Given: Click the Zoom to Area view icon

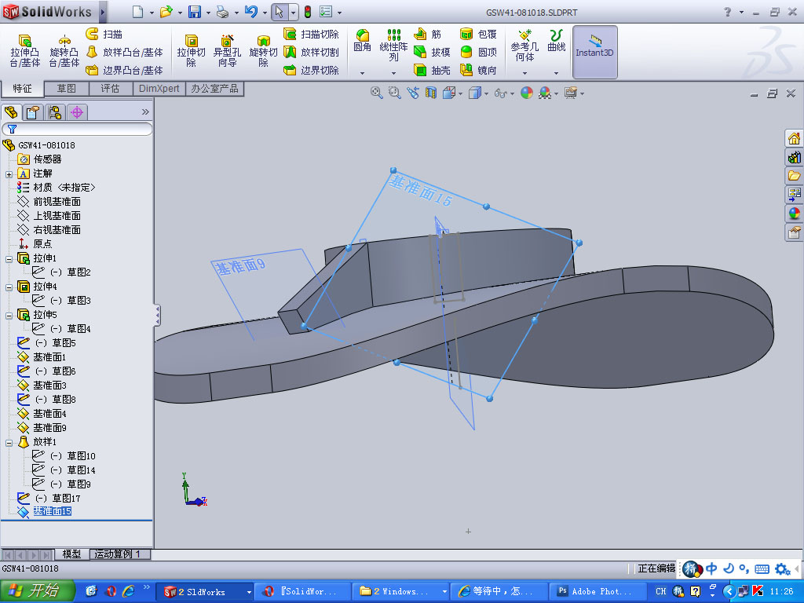Looking at the screenshot, I should (x=394, y=93).
